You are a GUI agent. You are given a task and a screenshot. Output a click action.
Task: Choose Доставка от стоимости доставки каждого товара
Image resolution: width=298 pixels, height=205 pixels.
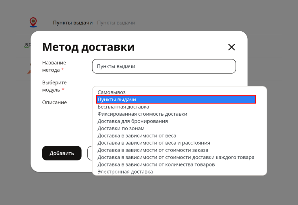point(176,157)
